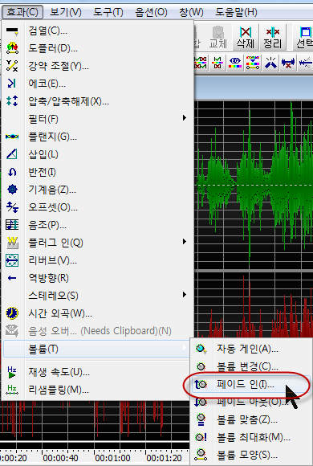
Task: Click timeline marker 00:01:00
Action: [112, 458]
